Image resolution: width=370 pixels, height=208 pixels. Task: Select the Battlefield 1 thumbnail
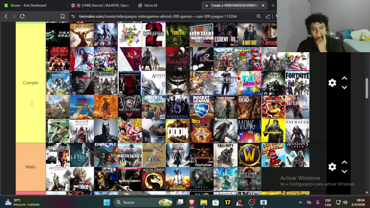click(297, 107)
